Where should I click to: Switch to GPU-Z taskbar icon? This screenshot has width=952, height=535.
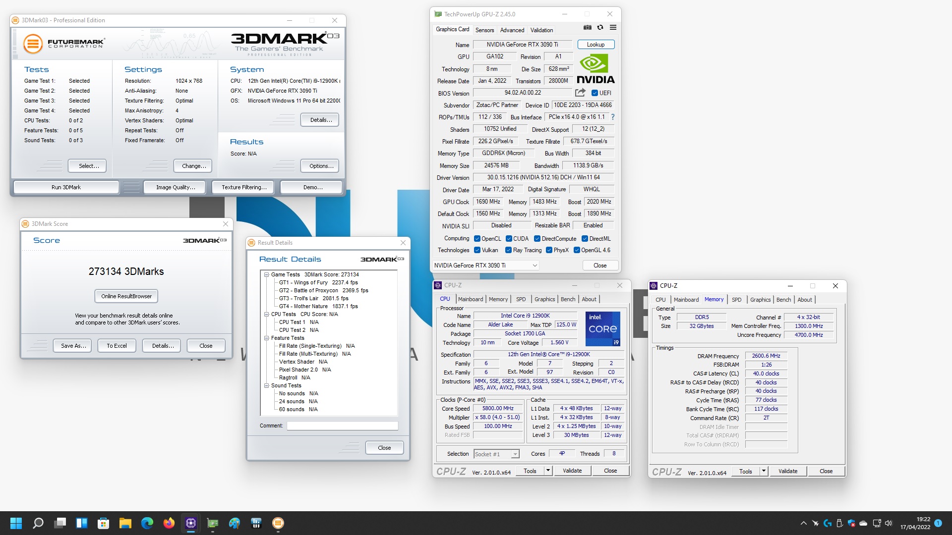point(213,523)
